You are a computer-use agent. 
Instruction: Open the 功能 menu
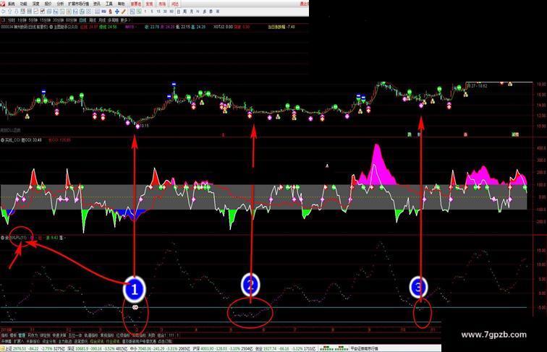(x=23, y=4)
